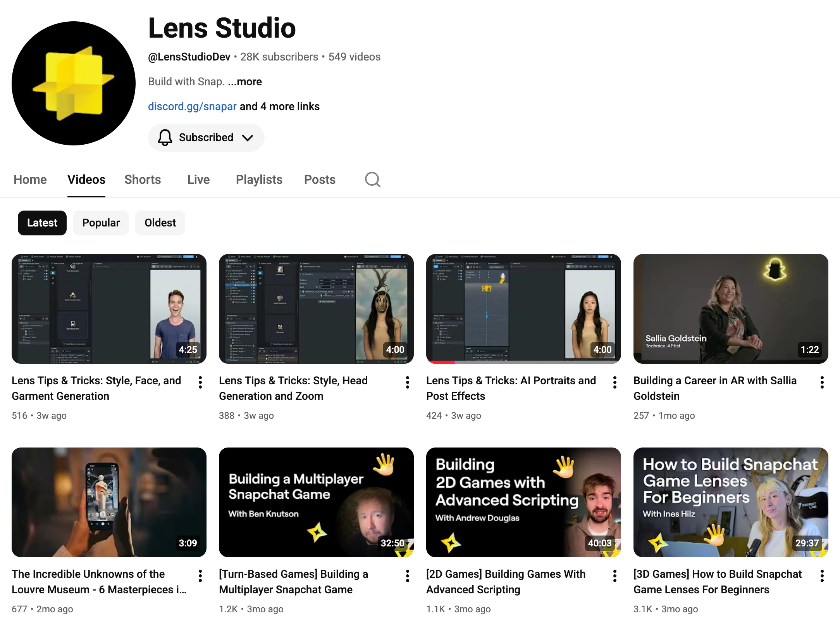Open options for 3D Games Beginners video
Image resolution: width=840 pixels, height=629 pixels.
click(822, 576)
